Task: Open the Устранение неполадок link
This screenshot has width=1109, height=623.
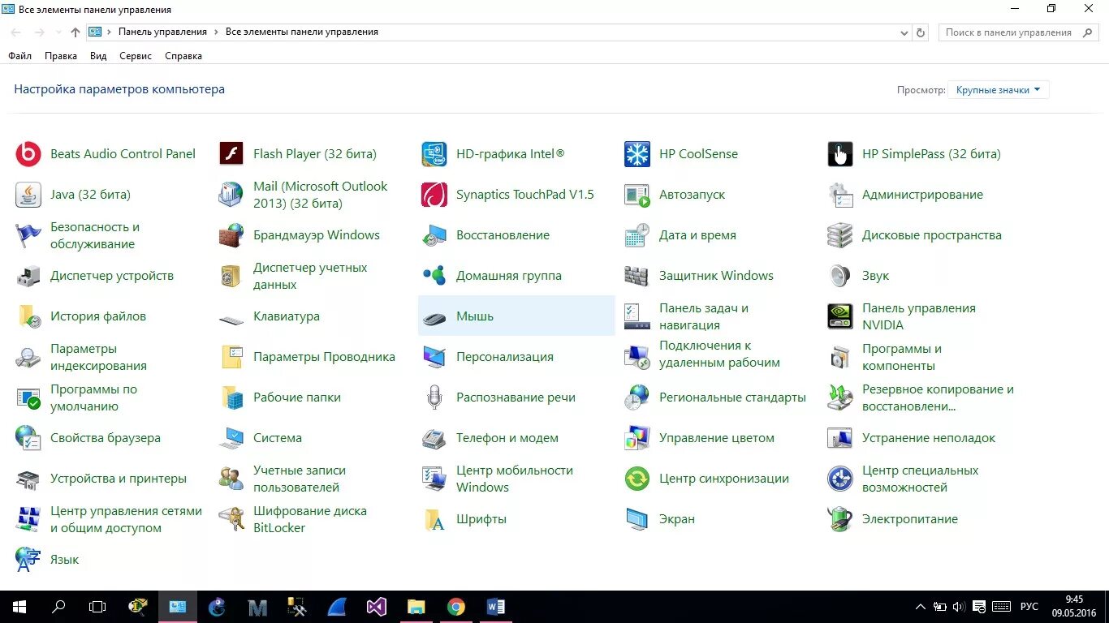Action: tap(929, 438)
